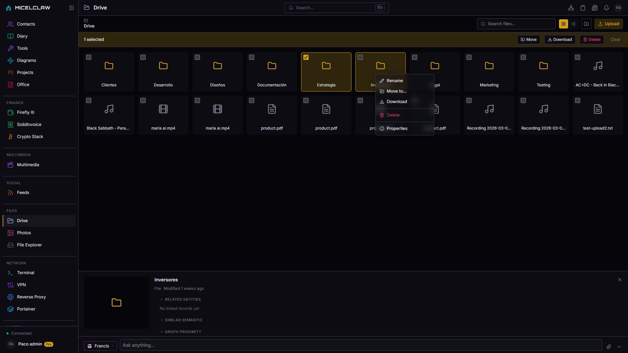Image resolution: width=628 pixels, height=353 pixels.
Task: Uncheck the Estrategia folder selection
Action: tap(306, 57)
